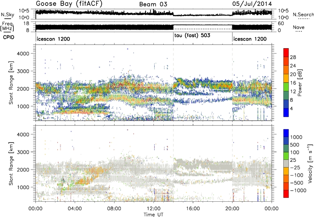This screenshot has height=217, width=314.
Task: Click the "24" Power colorbar value
Action: [293, 66]
